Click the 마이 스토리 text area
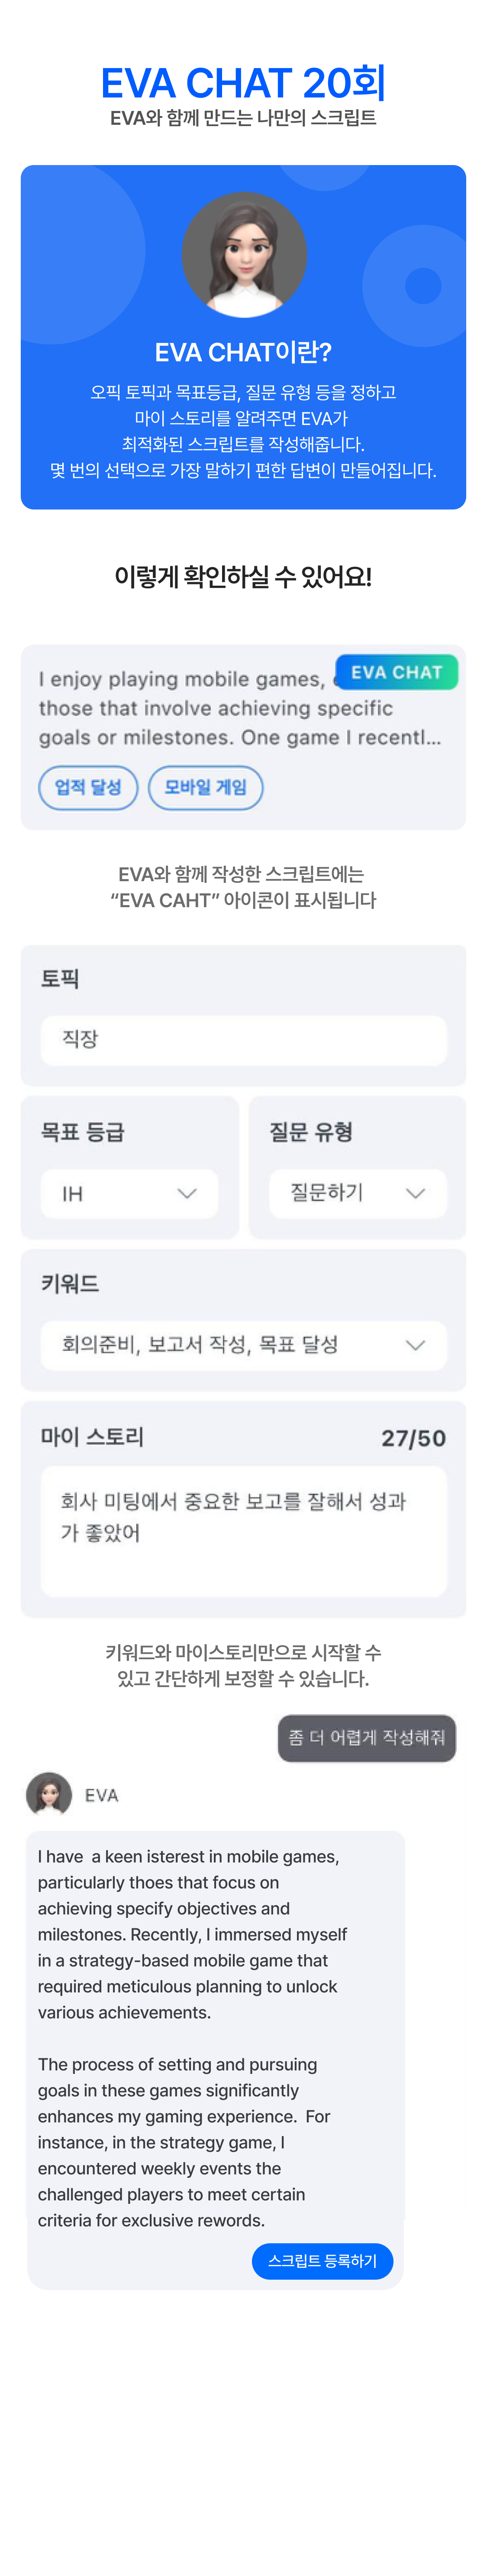The image size is (487, 2576). click(x=243, y=1531)
